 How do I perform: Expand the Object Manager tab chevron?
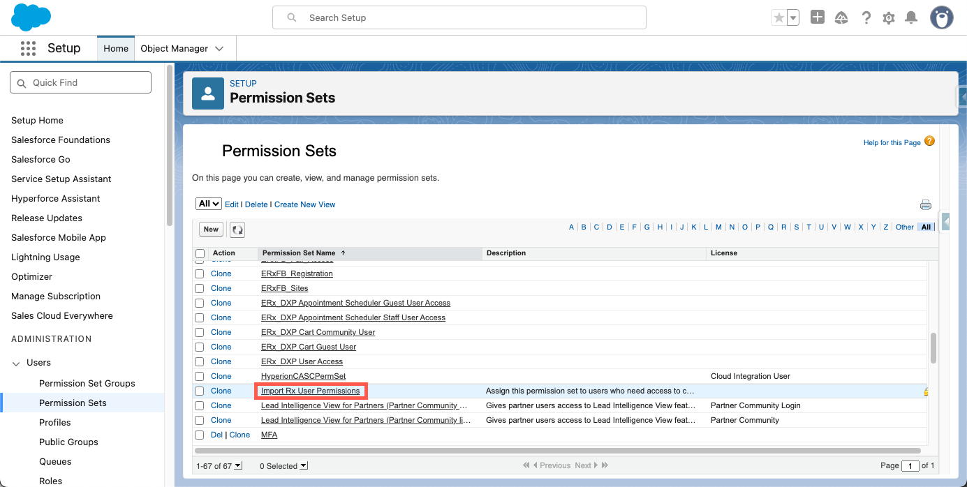[219, 49]
